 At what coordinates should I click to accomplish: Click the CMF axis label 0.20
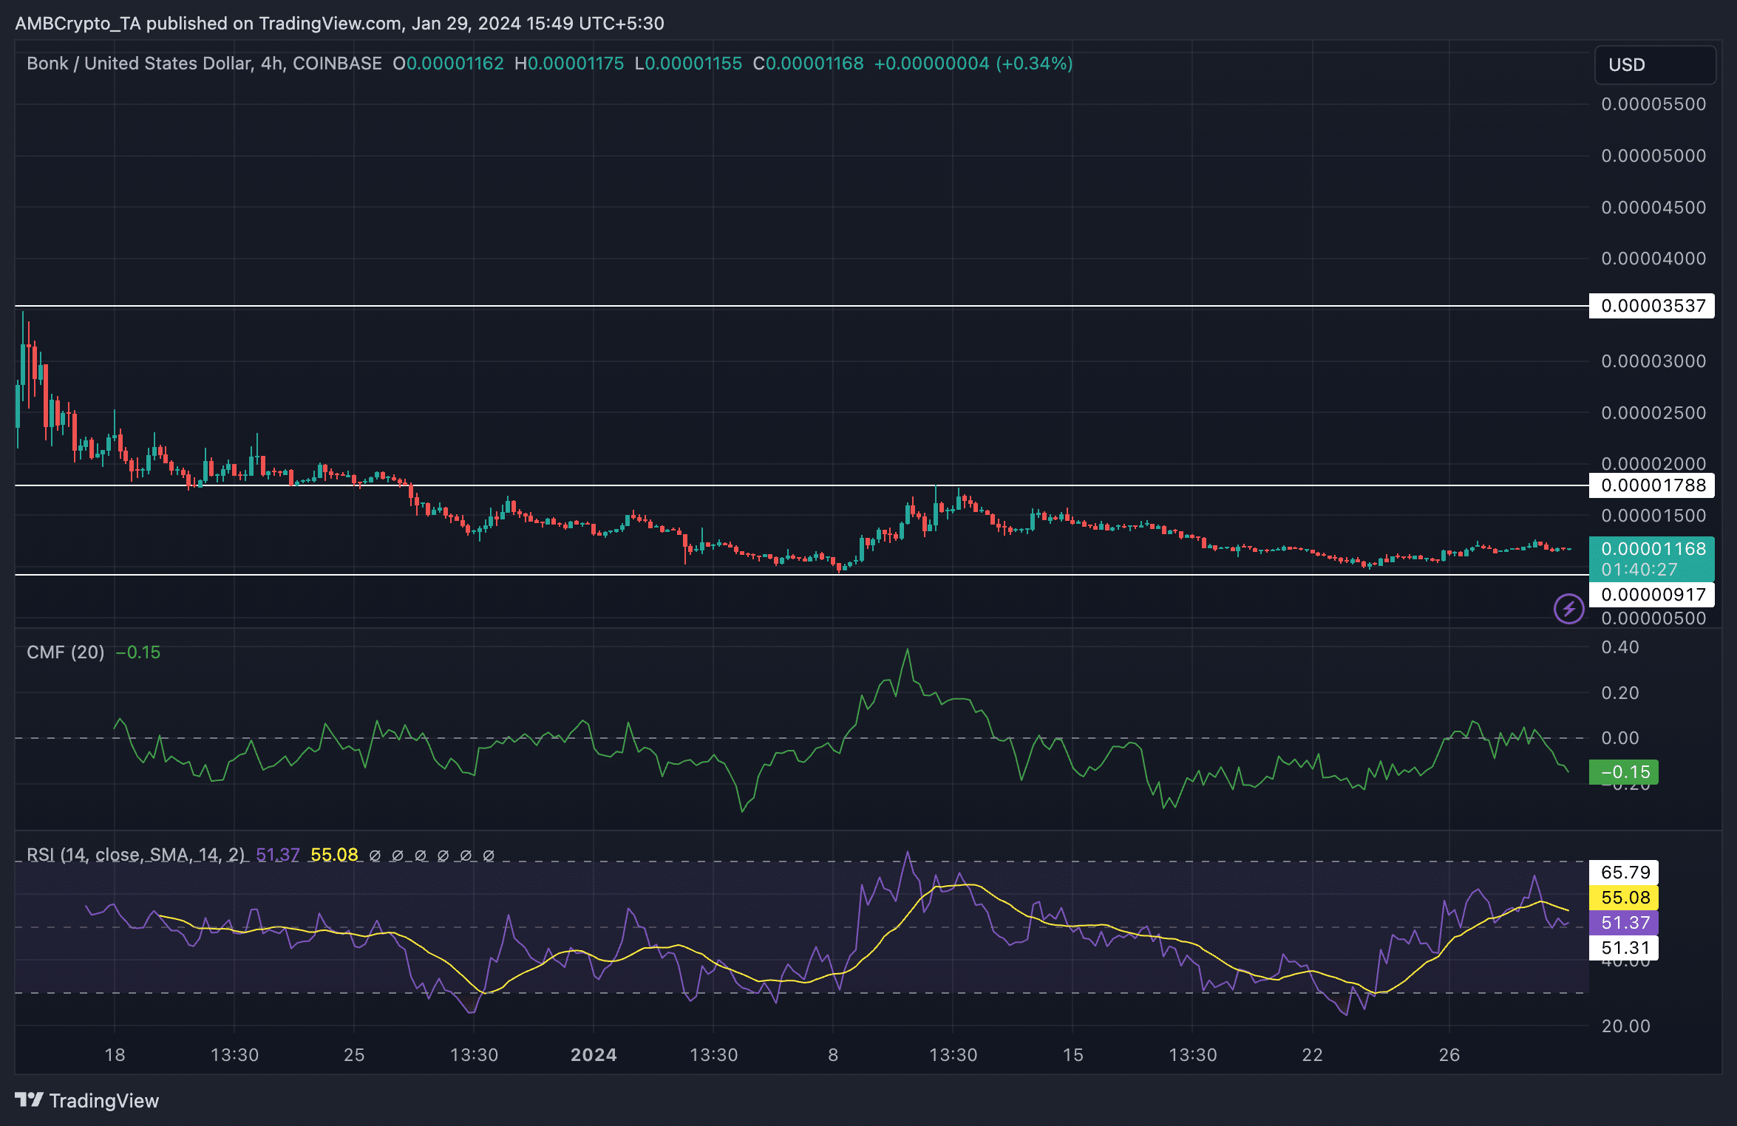[1619, 693]
